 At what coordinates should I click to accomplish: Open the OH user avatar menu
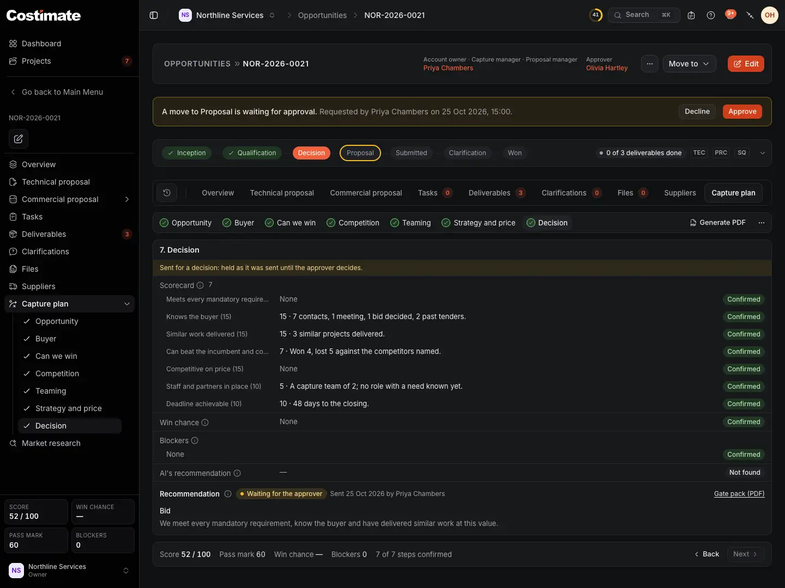770,15
